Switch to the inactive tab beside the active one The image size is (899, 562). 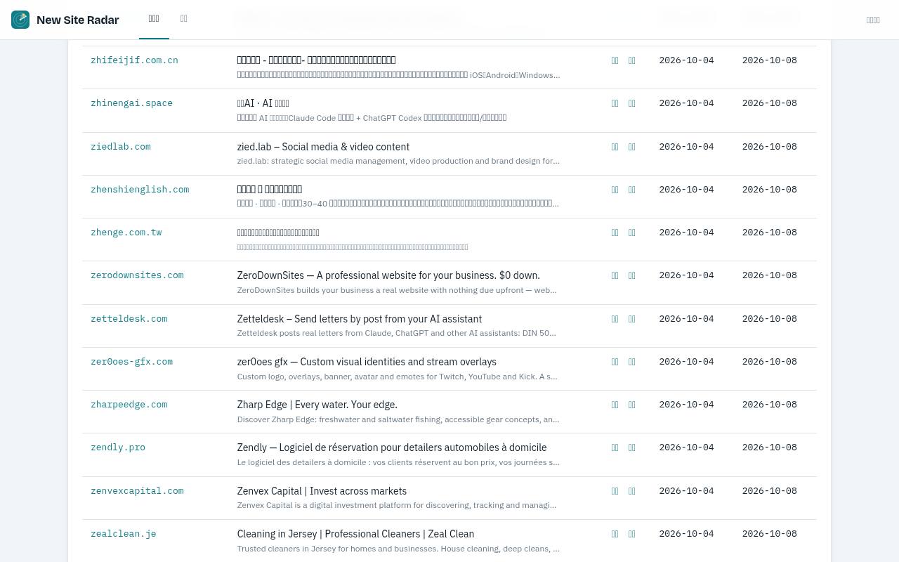(x=184, y=19)
